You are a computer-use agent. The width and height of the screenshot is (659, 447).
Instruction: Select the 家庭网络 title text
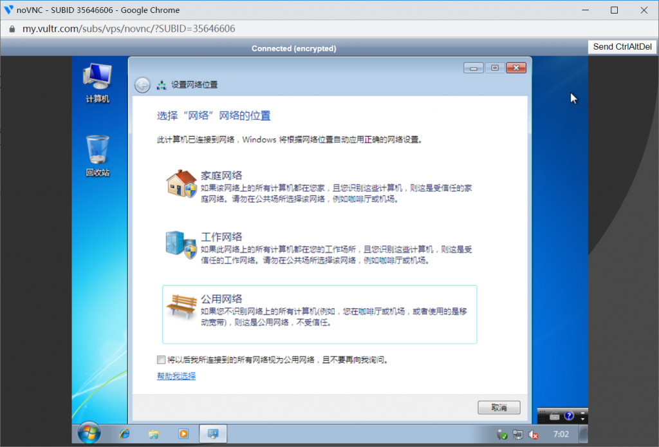(x=221, y=175)
